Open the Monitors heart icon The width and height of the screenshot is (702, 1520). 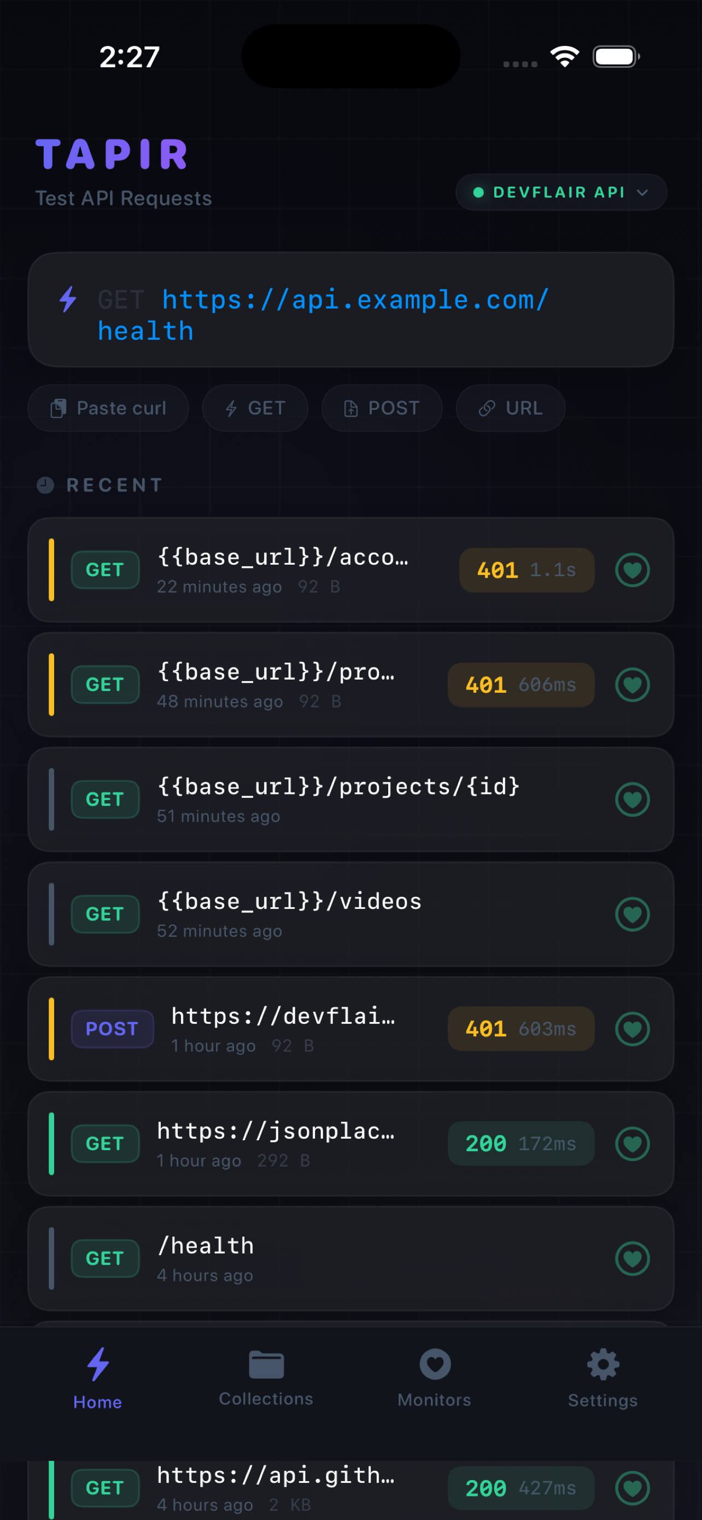[435, 1365]
